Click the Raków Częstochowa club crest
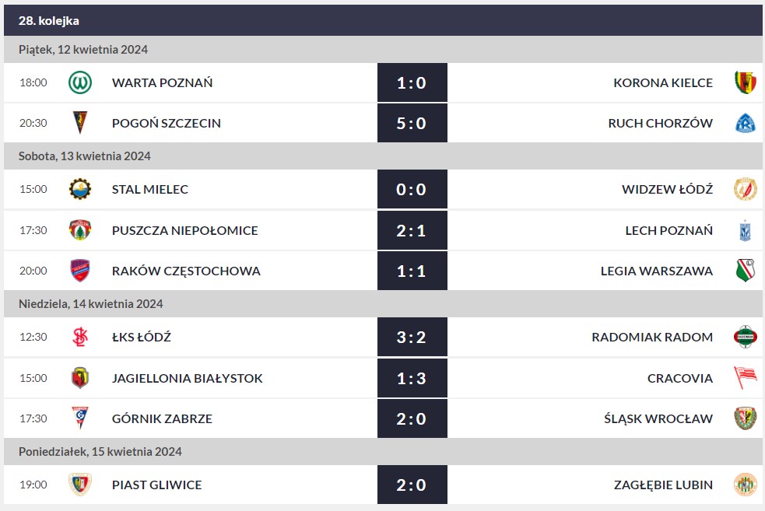Viewport: 765px width, 511px height. click(x=79, y=271)
